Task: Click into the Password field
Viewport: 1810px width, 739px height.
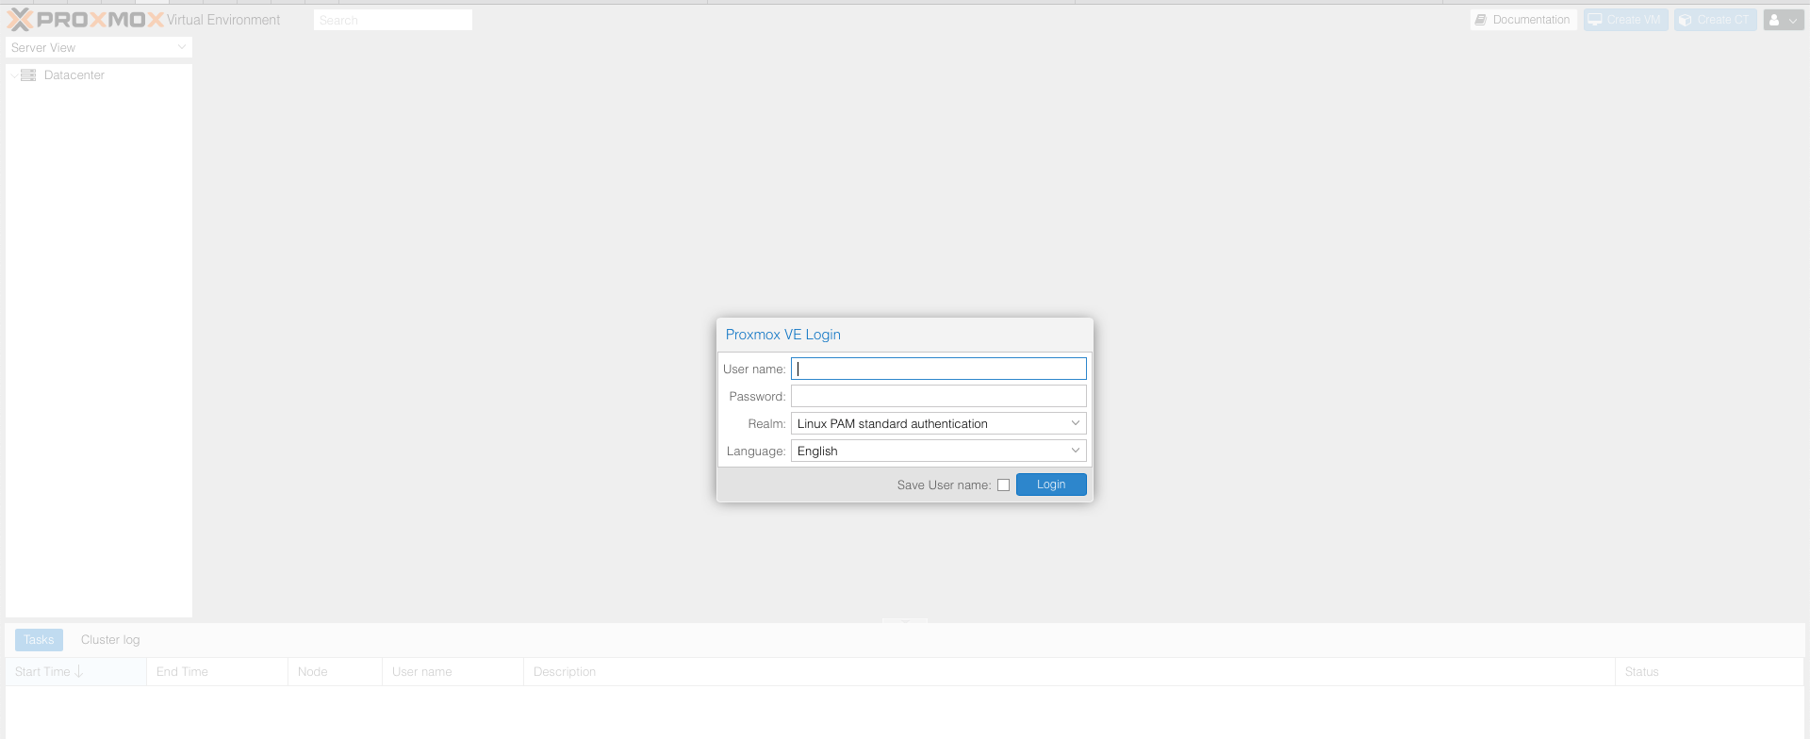Action: [x=938, y=397]
